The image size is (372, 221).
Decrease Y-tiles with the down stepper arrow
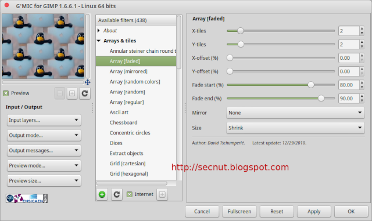click(362, 47)
